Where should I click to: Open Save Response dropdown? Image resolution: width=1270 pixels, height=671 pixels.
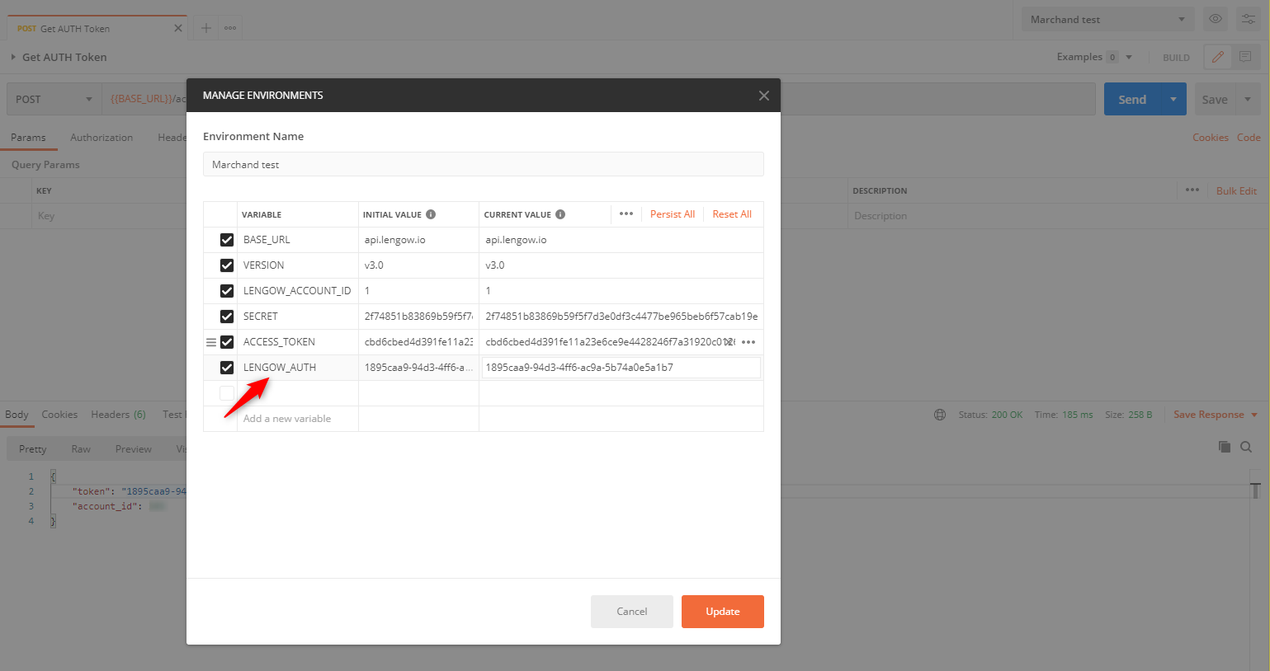click(1216, 415)
